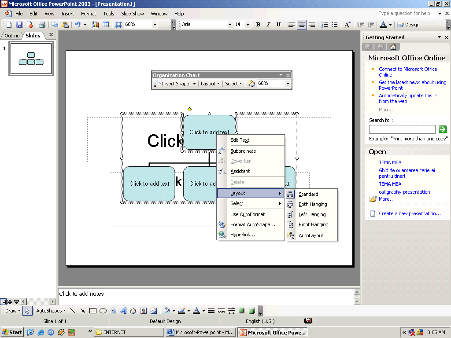Screen dimensions: 451x338
Task: Pick the Fill Color bucket on Drawing toolbar
Action: 167,311
